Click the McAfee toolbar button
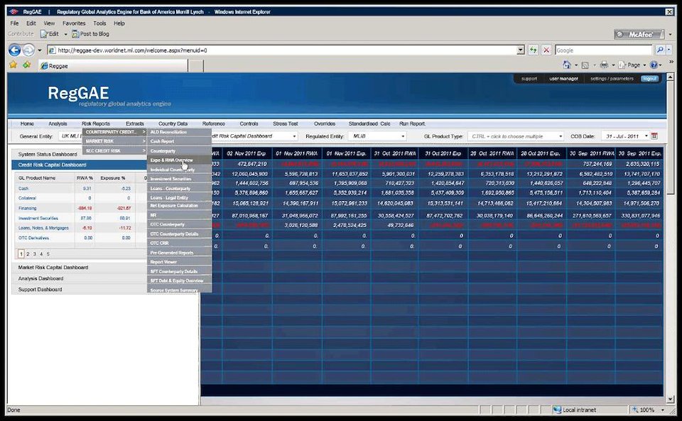Viewport: 682px width, 421px height. (639, 34)
